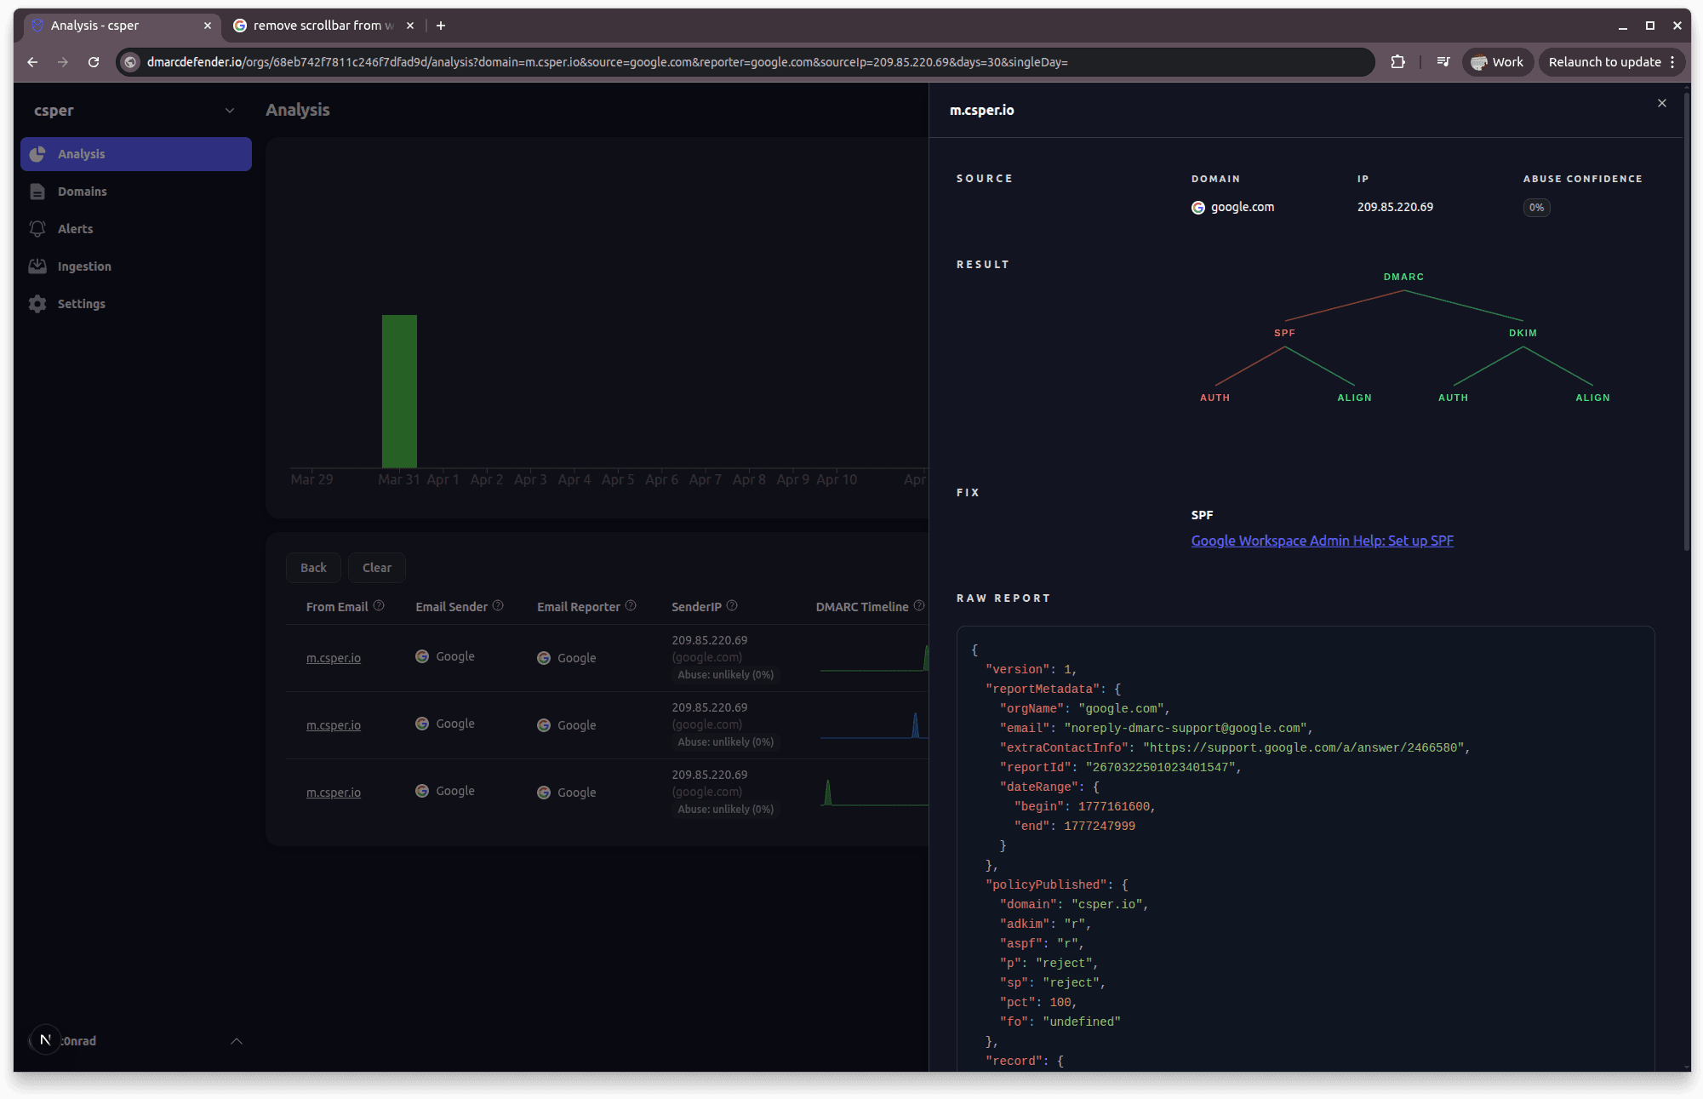Close the m.csper.io detail panel
The width and height of the screenshot is (1703, 1099).
pyautogui.click(x=1662, y=103)
